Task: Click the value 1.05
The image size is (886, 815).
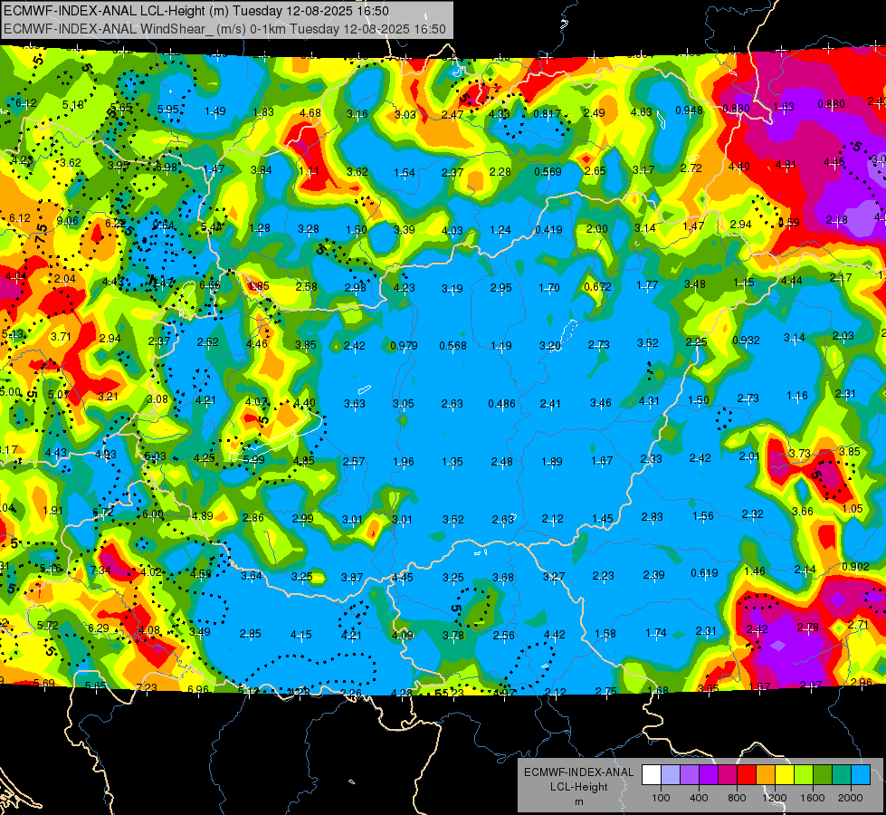Action: coord(853,508)
